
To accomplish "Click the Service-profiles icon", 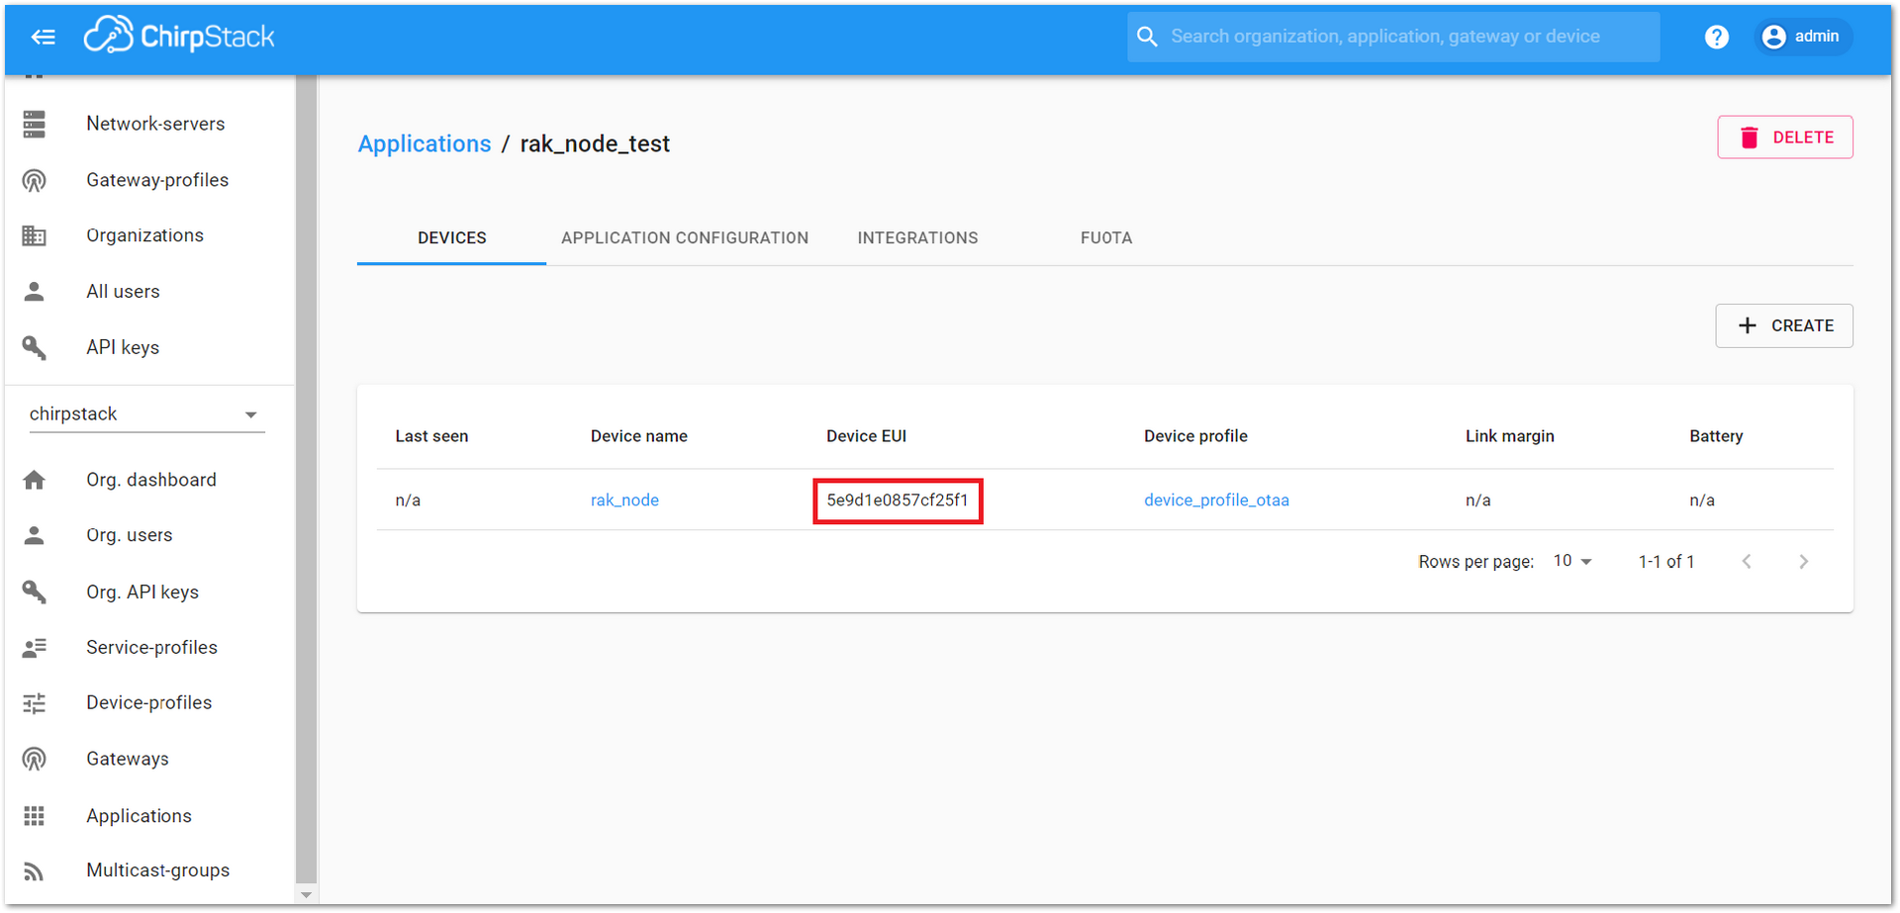I will tap(35, 647).
